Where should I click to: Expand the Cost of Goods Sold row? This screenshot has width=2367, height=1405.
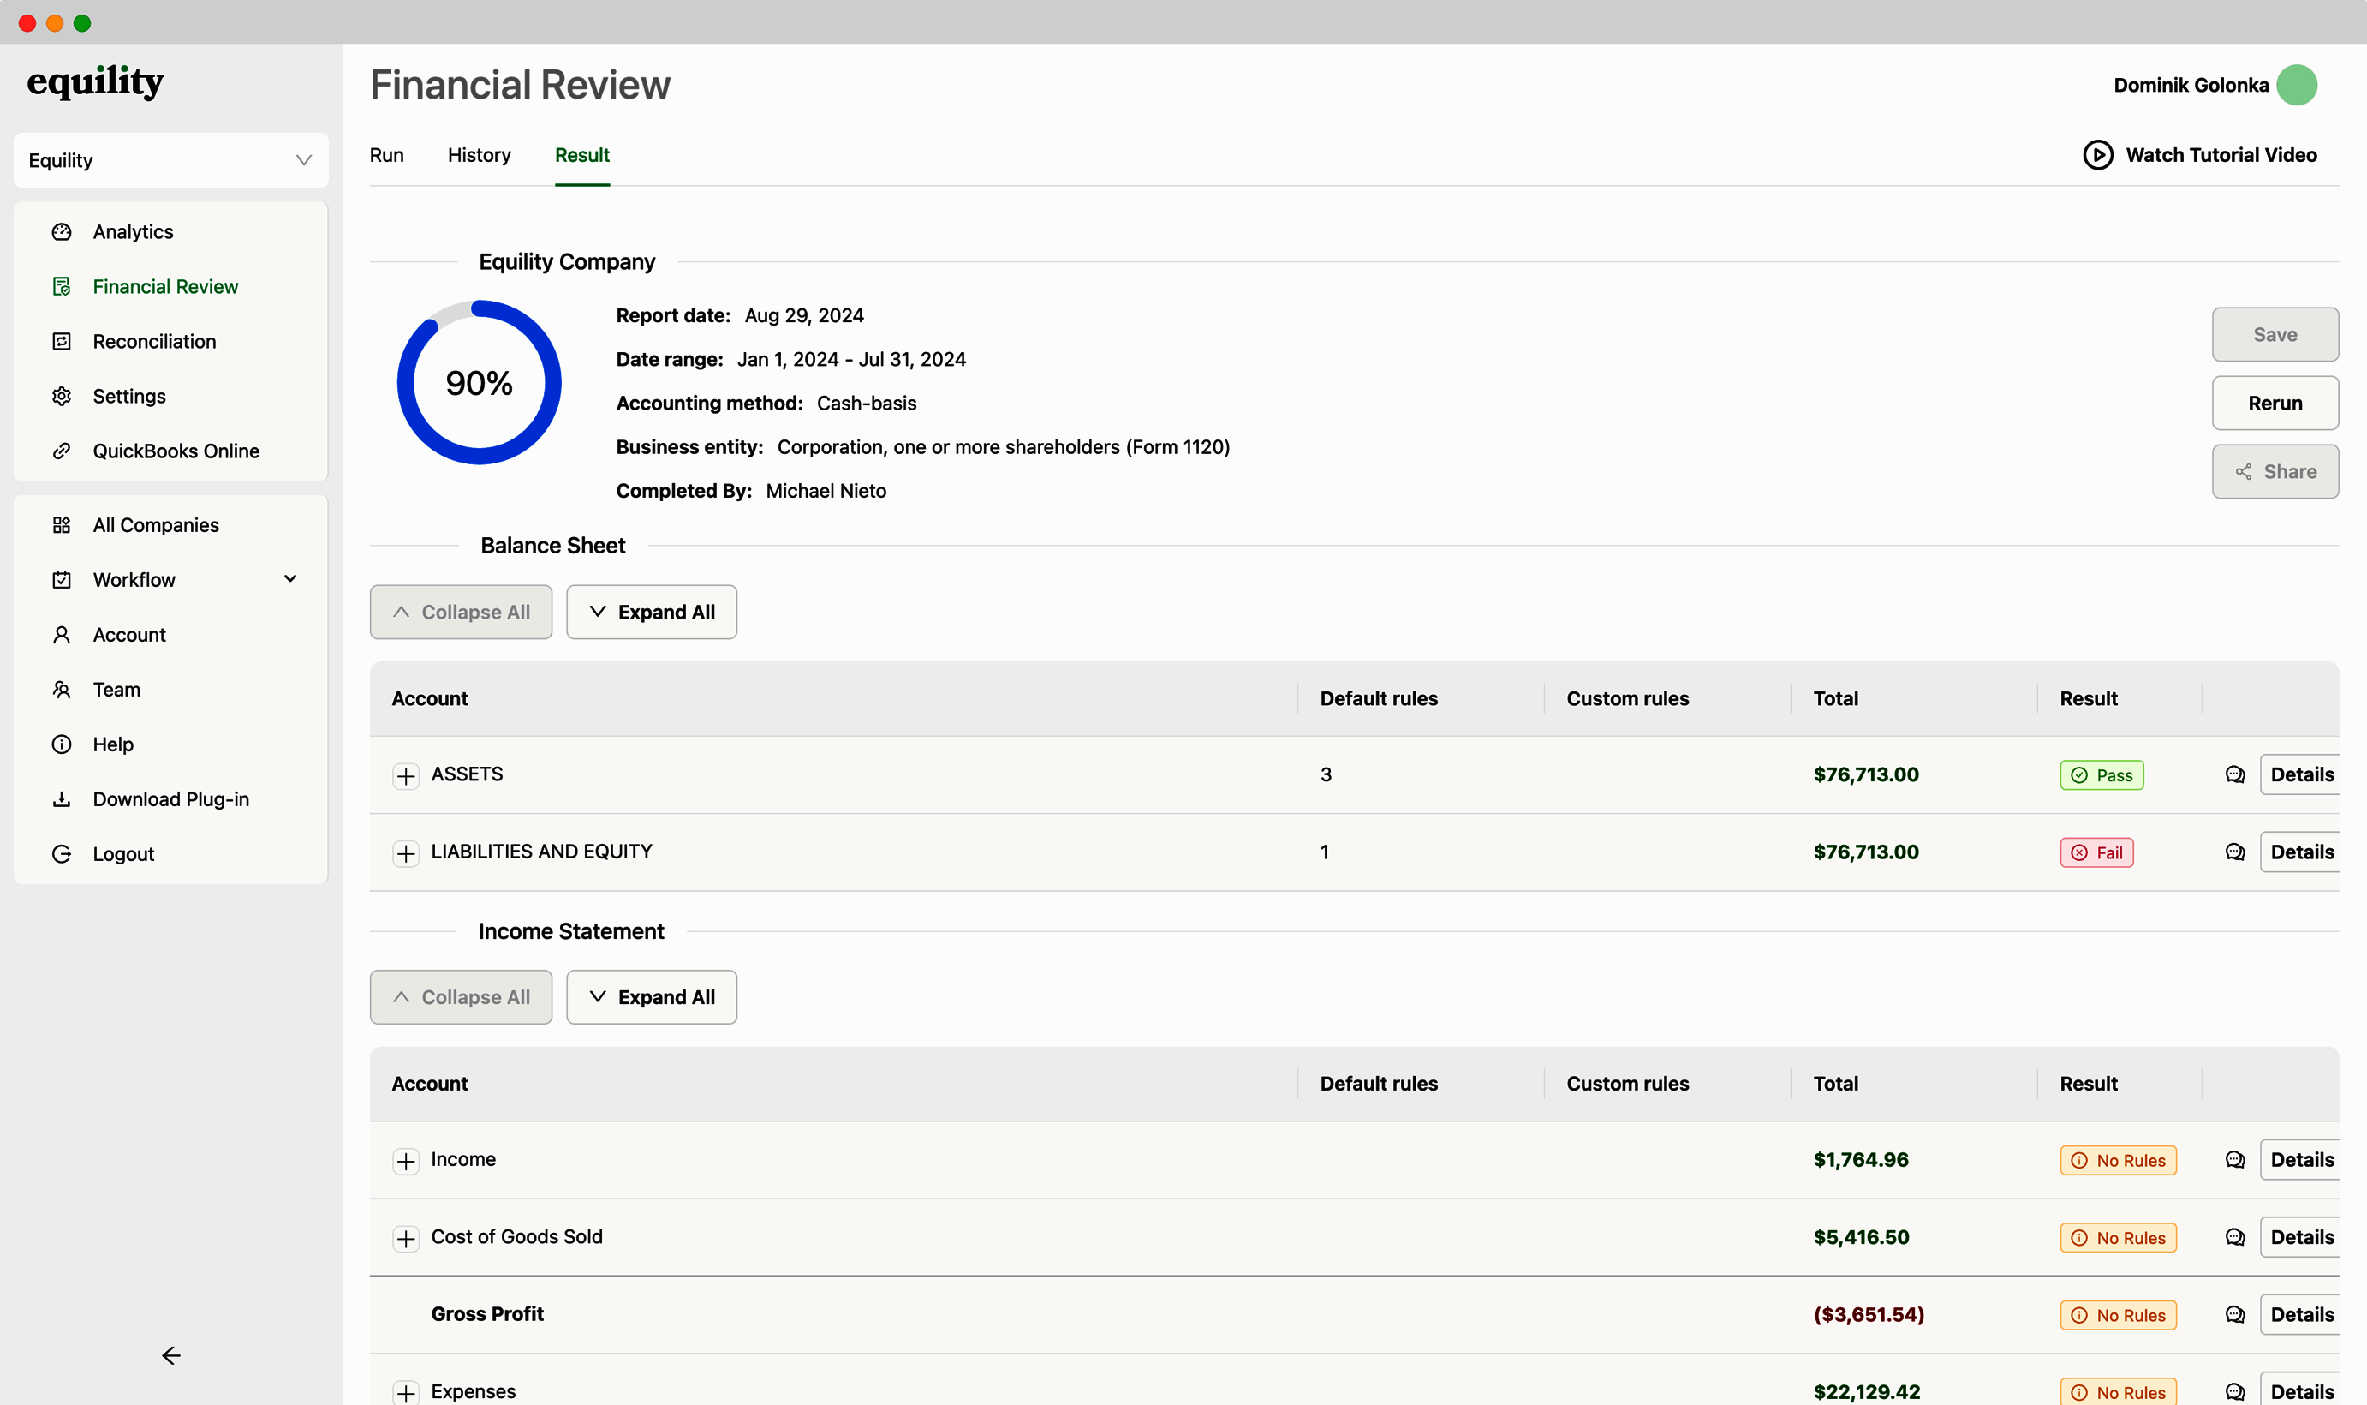pyautogui.click(x=406, y=1238)
